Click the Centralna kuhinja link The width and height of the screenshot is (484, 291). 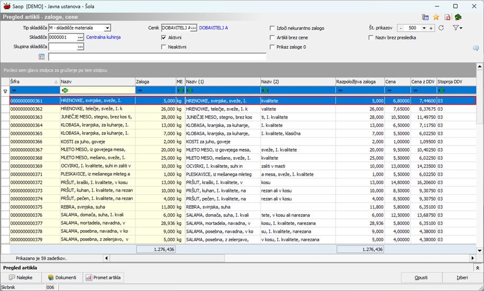[103, 38]
